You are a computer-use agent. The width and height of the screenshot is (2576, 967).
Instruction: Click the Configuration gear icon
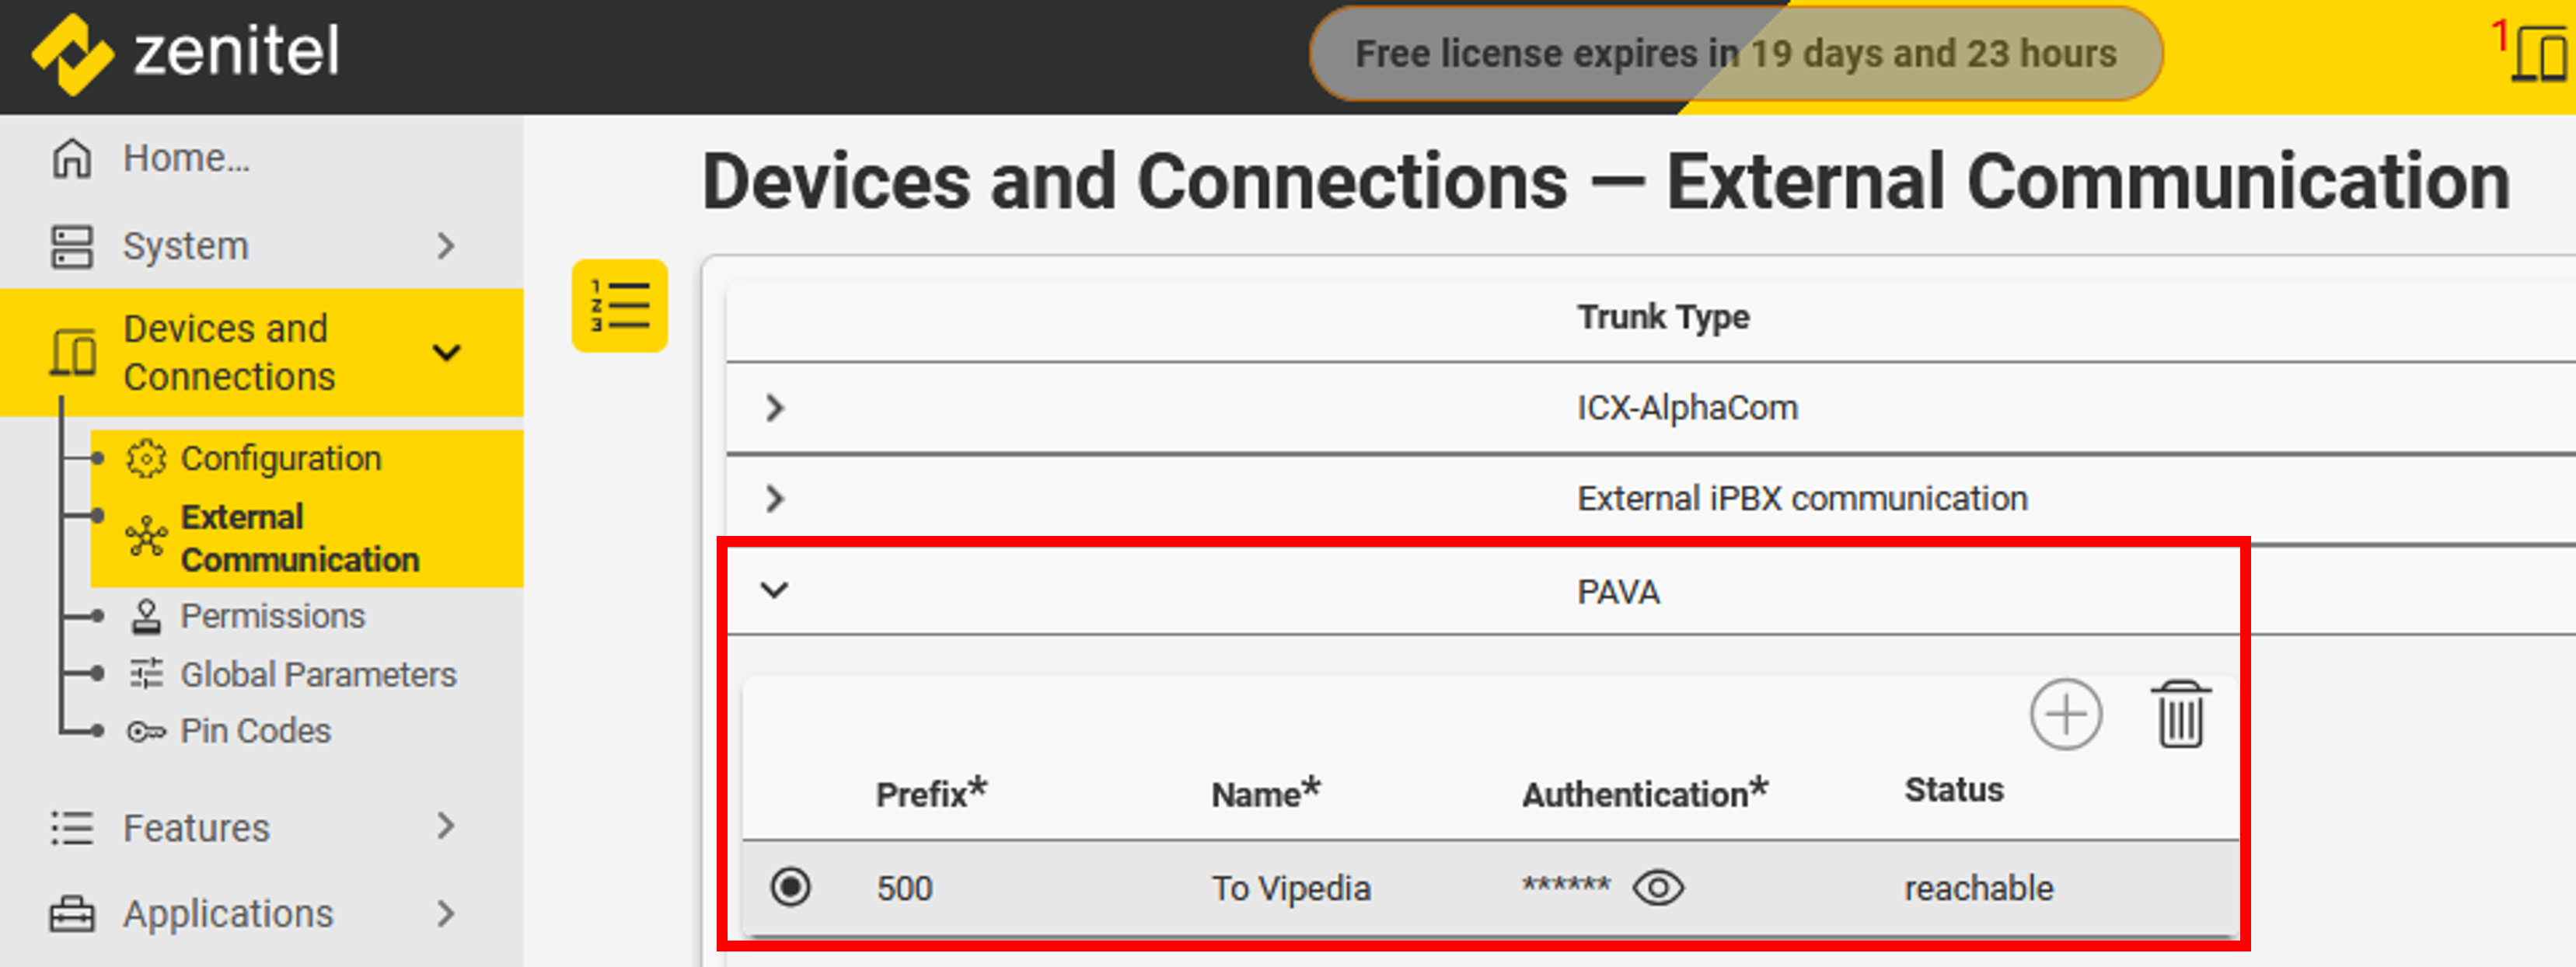point(146,458)
